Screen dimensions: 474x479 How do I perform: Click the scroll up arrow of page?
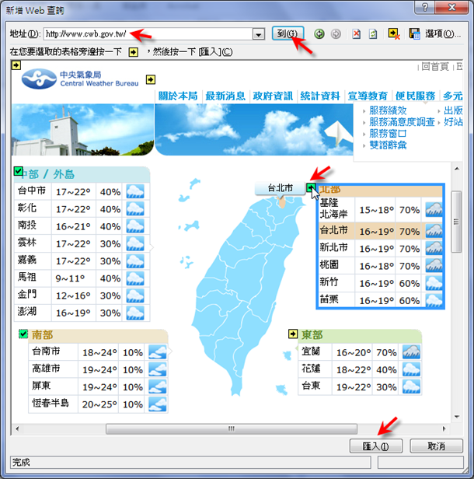(x=457, y=169)
